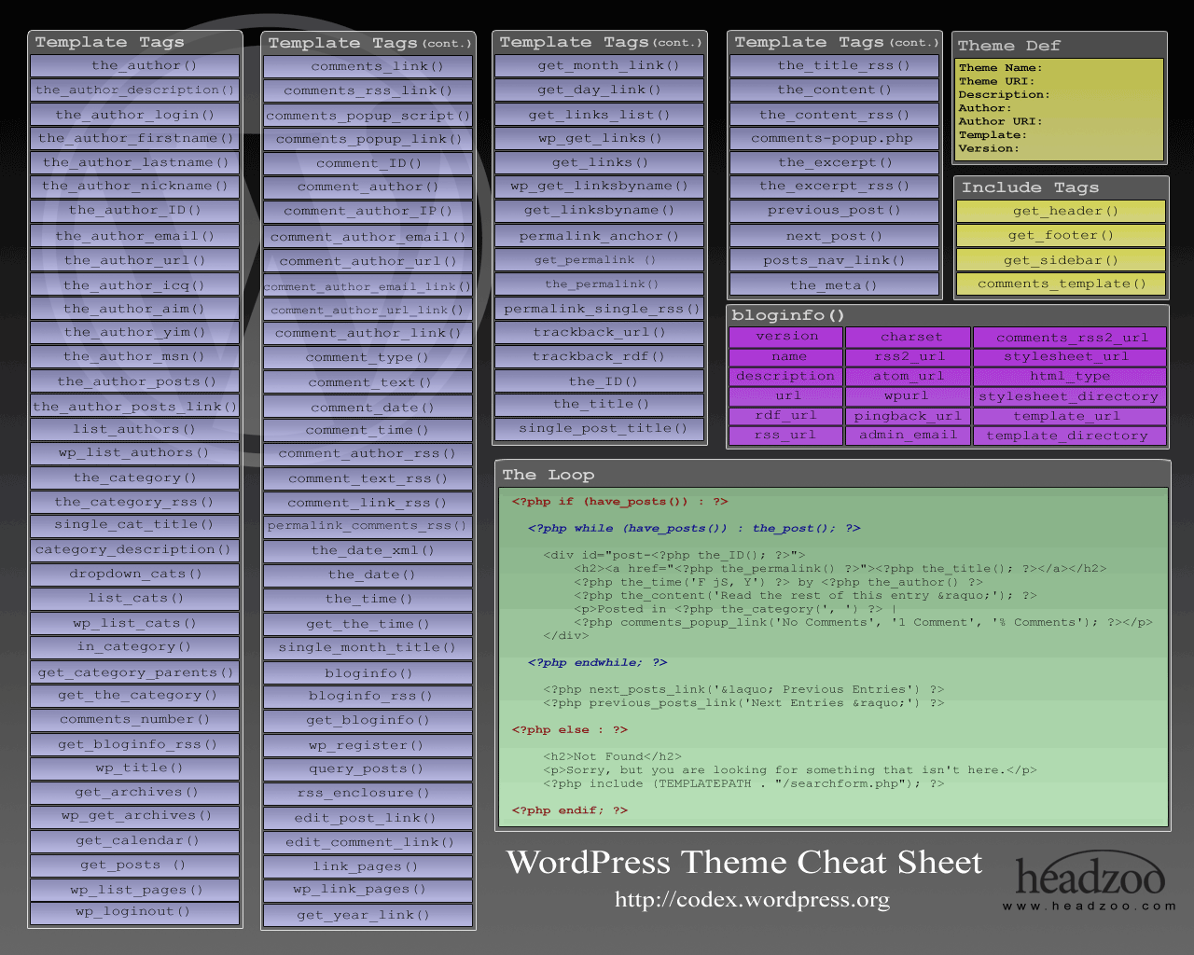1194x955 pixels.
Task: Click the wp_loginout() template tag
Action: (x=135, y=911)
